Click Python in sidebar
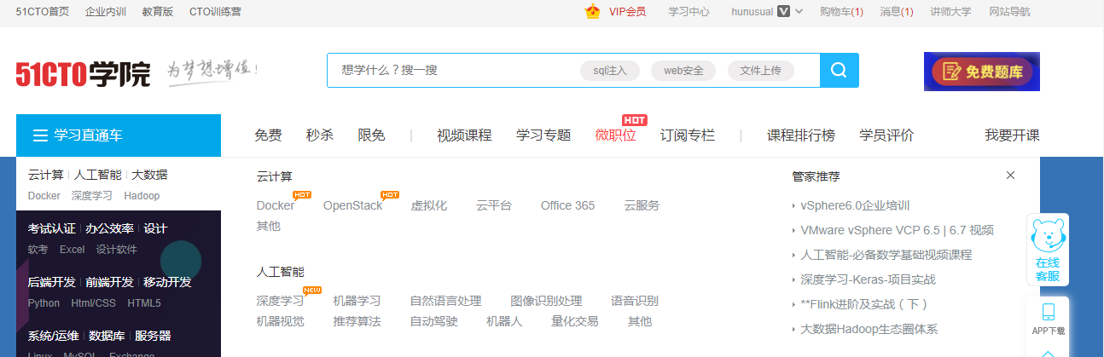1104x357 pixels. 44,303
